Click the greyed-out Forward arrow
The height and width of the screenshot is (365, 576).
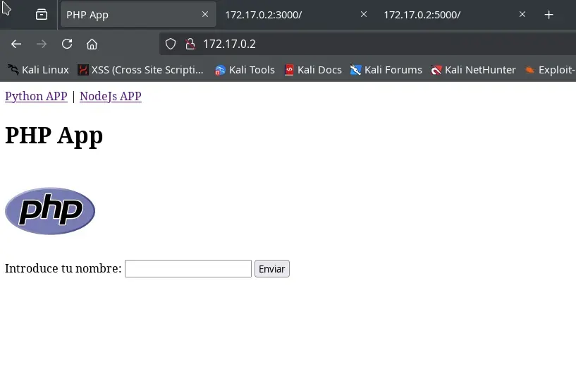[42, 44]
